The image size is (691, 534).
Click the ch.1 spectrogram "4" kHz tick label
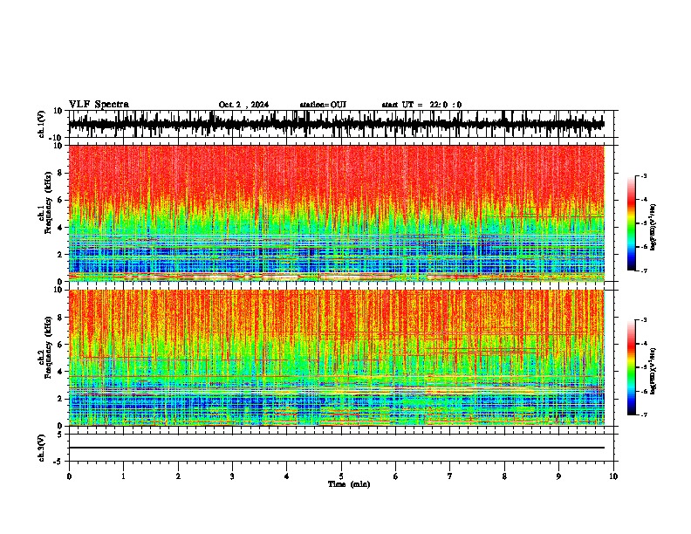[60, 228]
